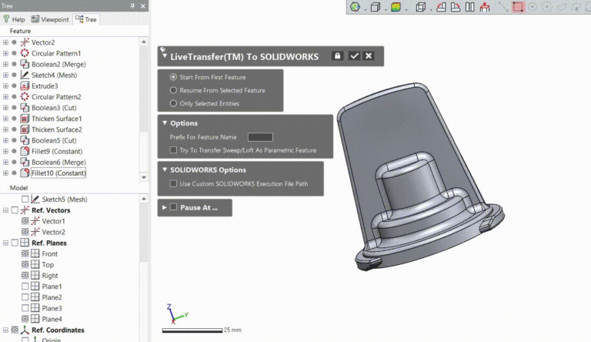Screen dimensions: 591x342
Task: Click the wireframe cube viewpoint icon
Action: point(421,7)
